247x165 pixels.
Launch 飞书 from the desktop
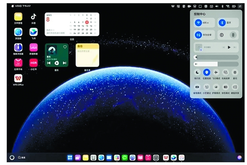33,32
